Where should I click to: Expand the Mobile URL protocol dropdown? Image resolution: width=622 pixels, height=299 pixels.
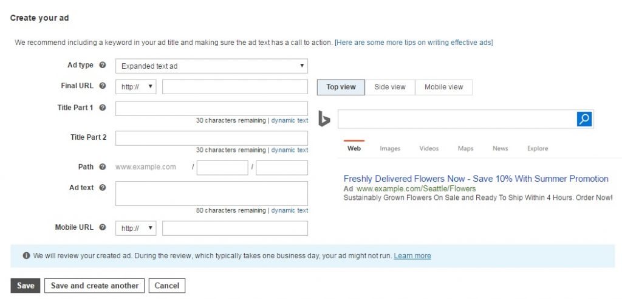click(136, 229)
